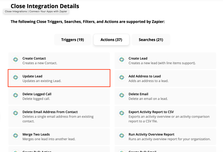This screenshot has height=152, width=223.
Task: Click the Close icon beside Update Lead
Action: coord(15,77)
